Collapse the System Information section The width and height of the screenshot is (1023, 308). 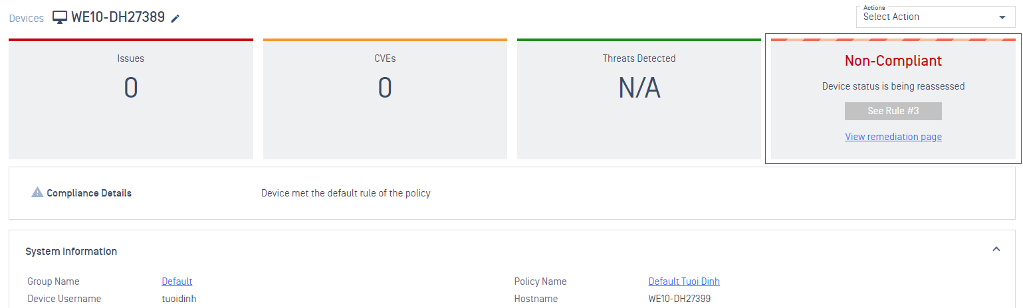click(996, 249)
